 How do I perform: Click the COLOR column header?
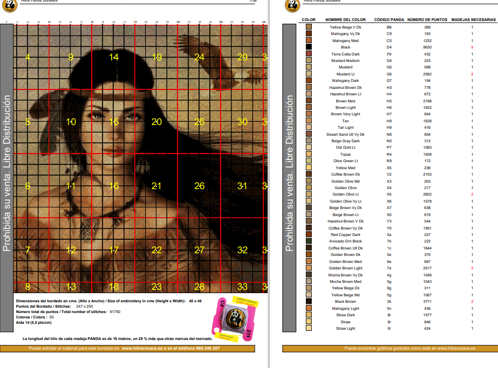pyautogui.click(x=309, y=20)
